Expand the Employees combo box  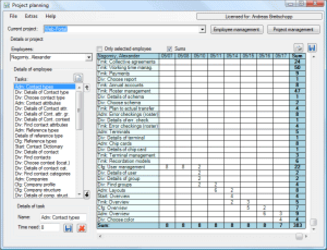88,57
